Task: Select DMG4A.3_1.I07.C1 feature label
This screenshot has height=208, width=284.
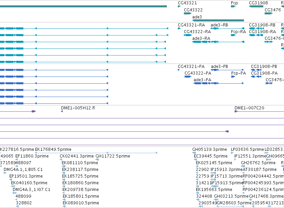Action: 31,190
